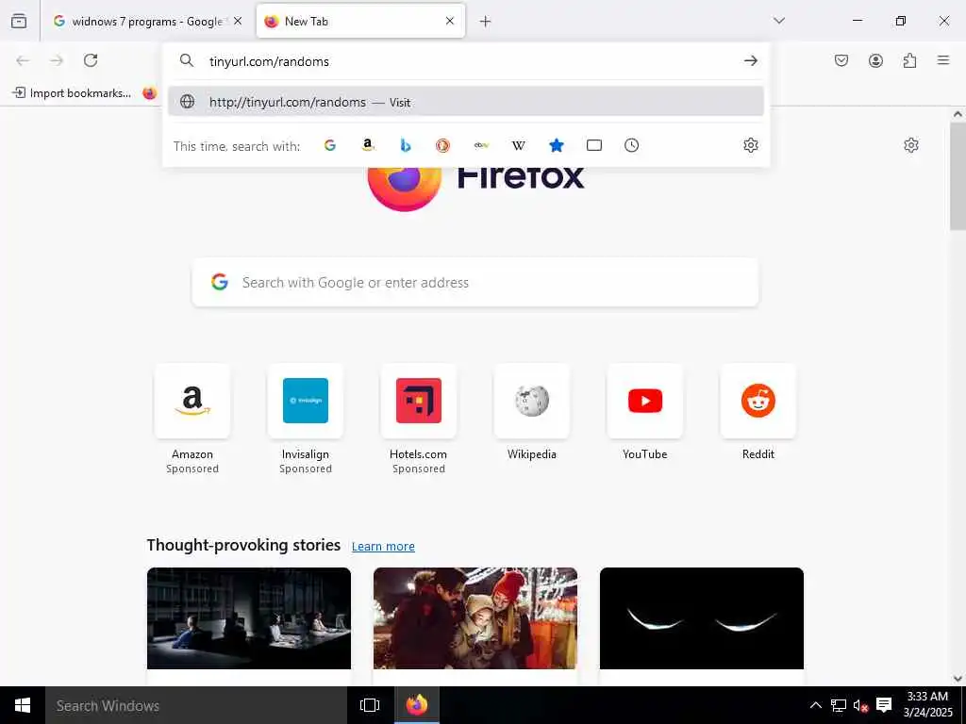The height and width of the screenshot is (724, 966).
Task: Search this time with Amazon
Action: 368,145
